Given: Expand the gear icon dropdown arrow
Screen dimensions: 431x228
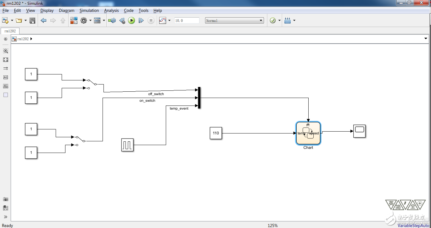Looking at the screenshot, I should (x=90, y=21).
